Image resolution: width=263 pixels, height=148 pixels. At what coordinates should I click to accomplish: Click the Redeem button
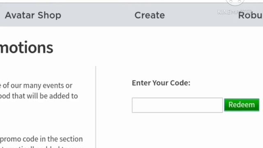point(242,105)
